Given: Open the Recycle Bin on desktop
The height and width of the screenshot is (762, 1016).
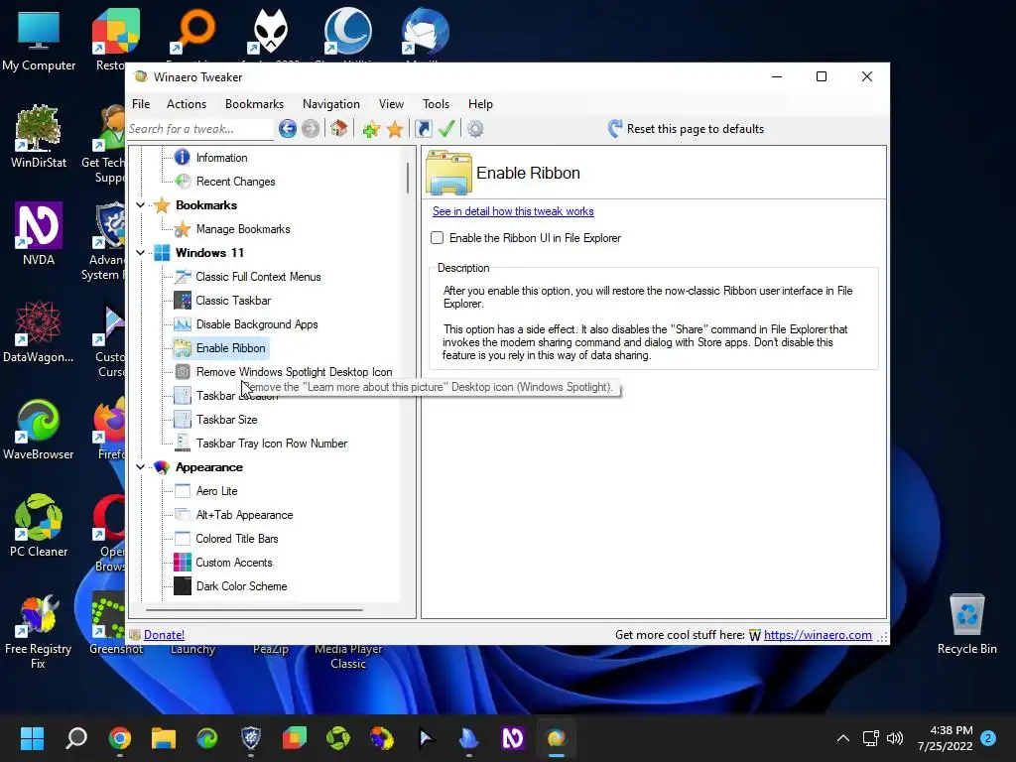Looking at the screenshot, I should (966, 624).
